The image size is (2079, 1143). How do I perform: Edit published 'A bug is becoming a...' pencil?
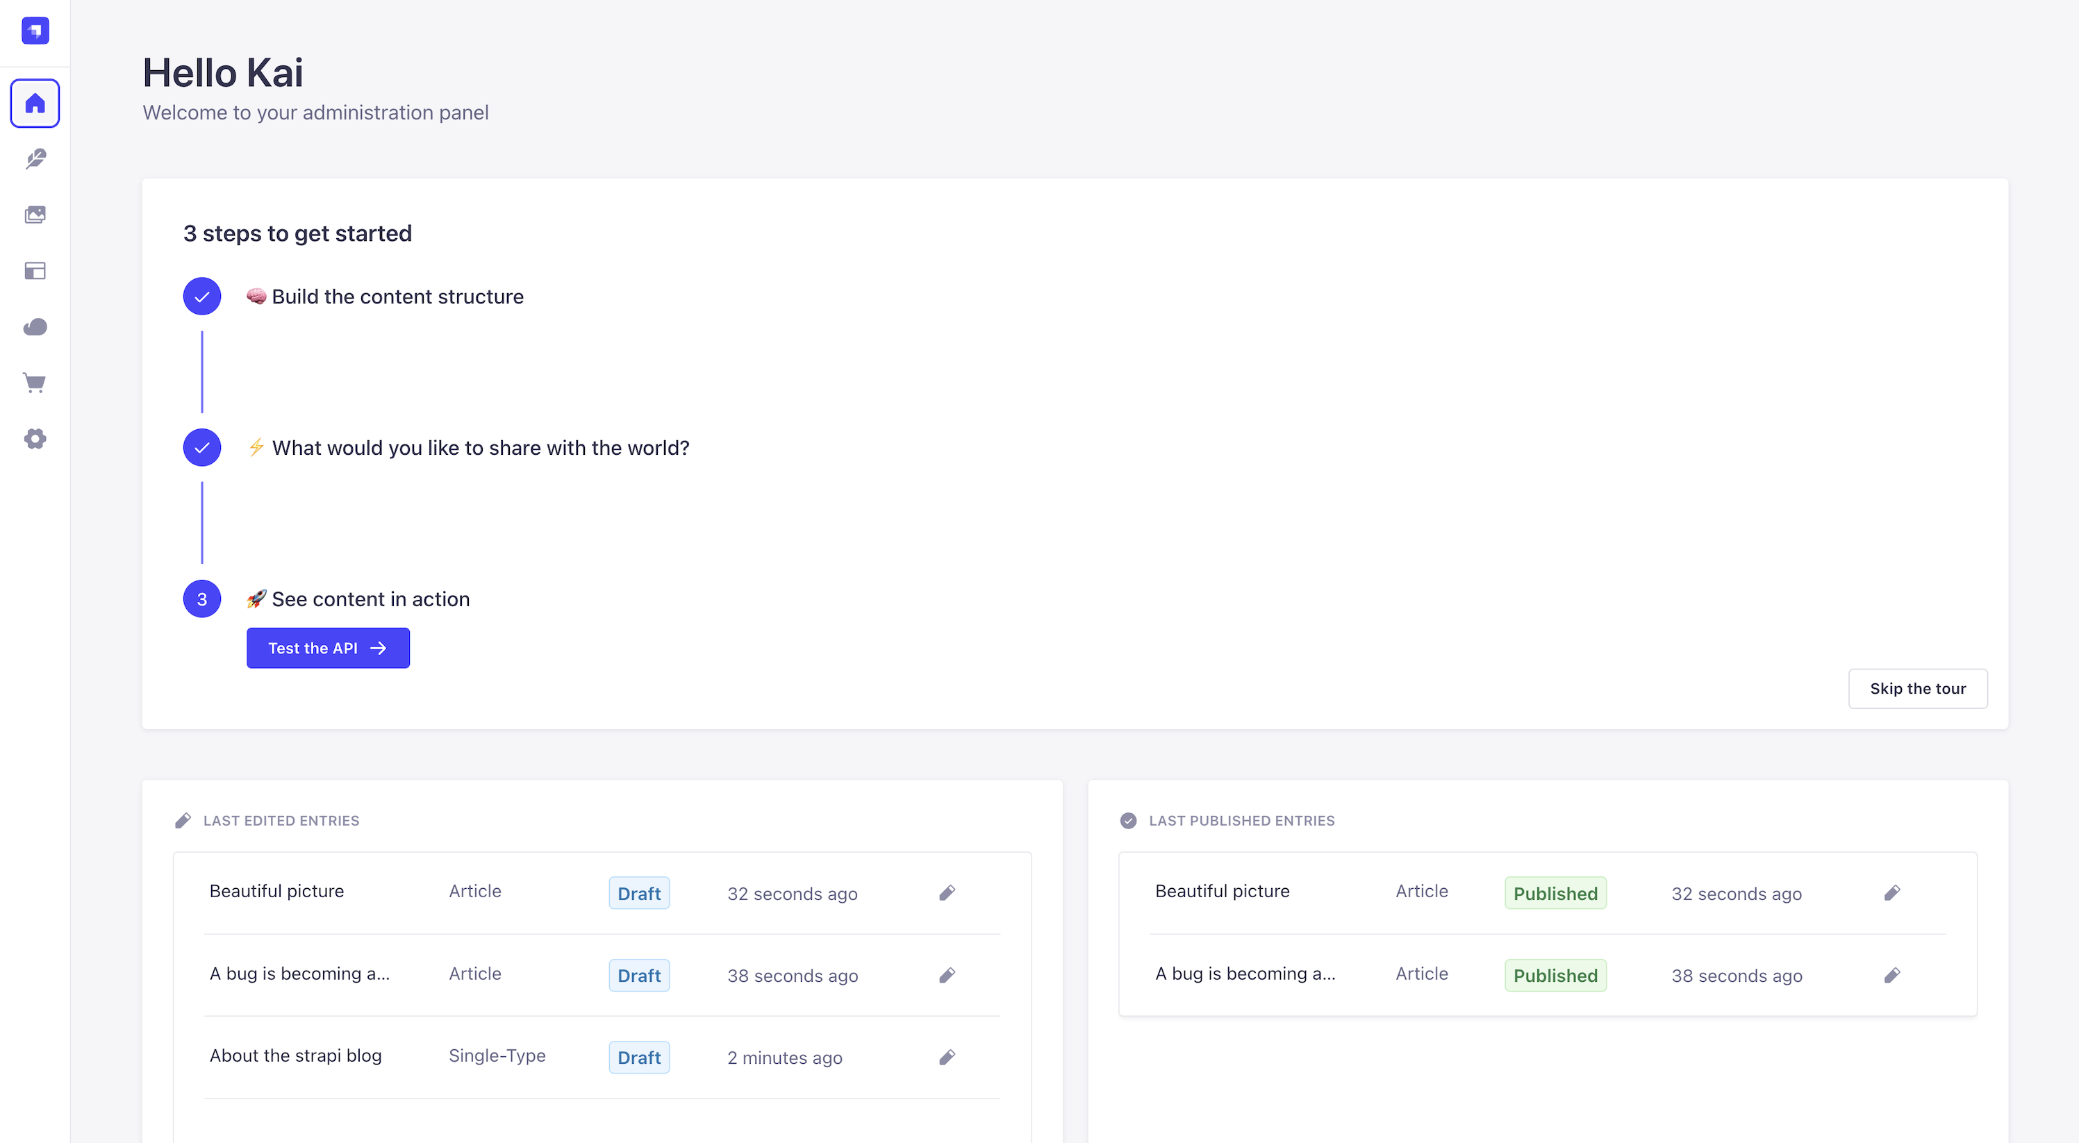coord(1891,975)
